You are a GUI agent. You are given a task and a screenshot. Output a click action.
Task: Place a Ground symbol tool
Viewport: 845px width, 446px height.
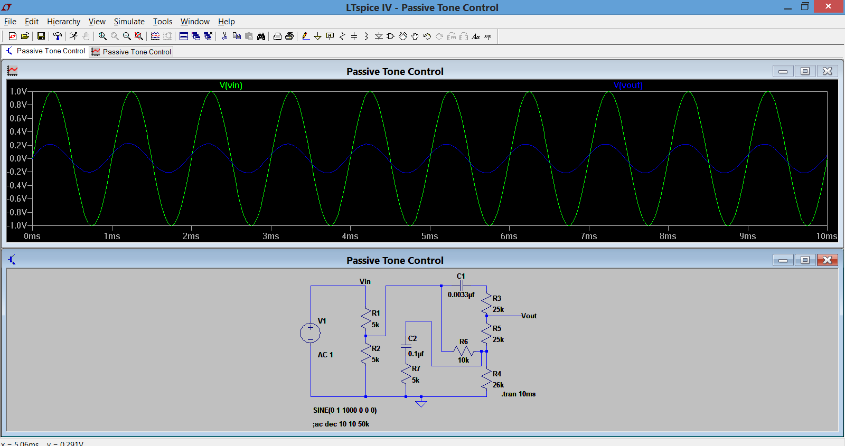tap(317, 36)
